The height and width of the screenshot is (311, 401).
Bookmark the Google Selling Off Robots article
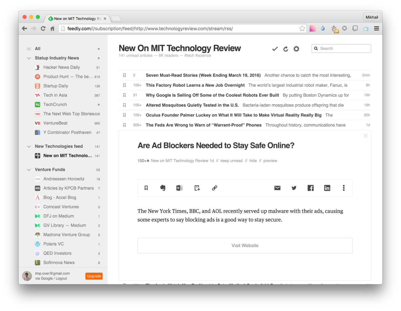point(124,95)
